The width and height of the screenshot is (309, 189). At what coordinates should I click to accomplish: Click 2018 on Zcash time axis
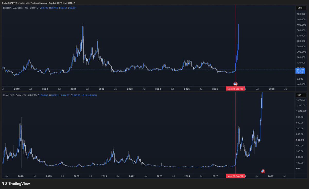21,176
